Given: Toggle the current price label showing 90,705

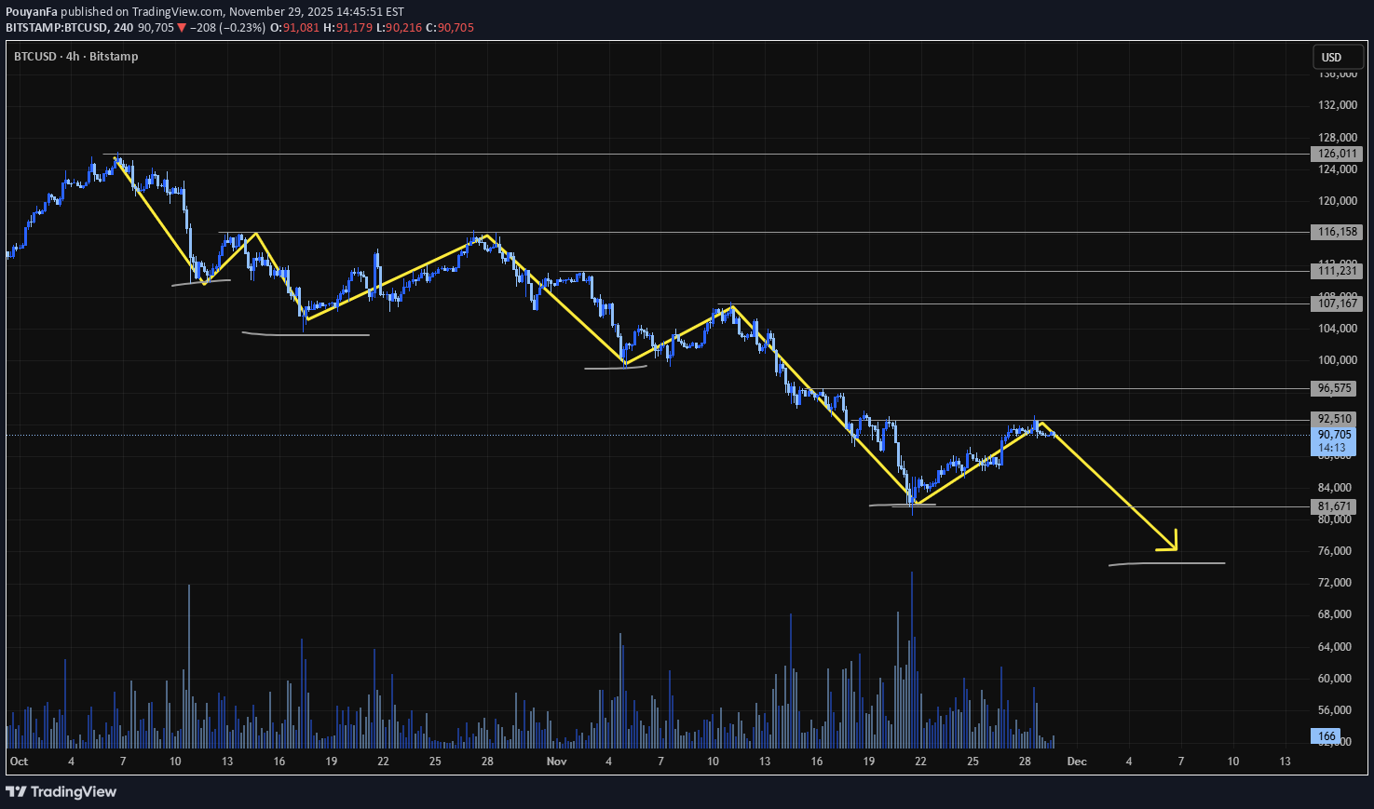Looking at the screenshot, I should (x=1334, y=434).
